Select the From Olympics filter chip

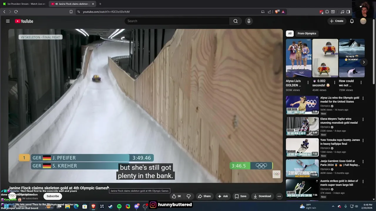[x=307, y=33]
